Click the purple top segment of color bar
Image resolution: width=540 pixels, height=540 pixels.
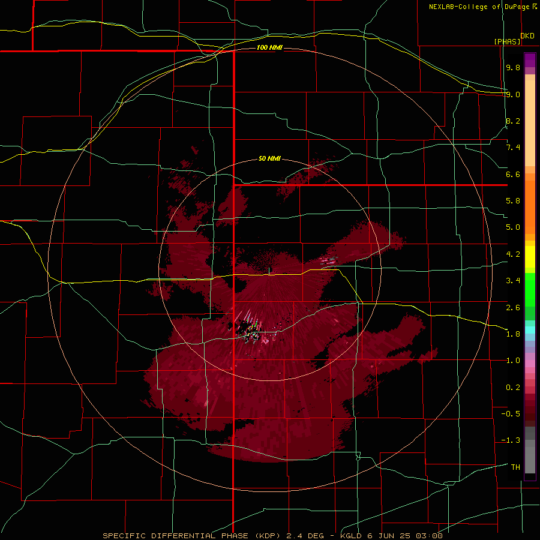530,60
